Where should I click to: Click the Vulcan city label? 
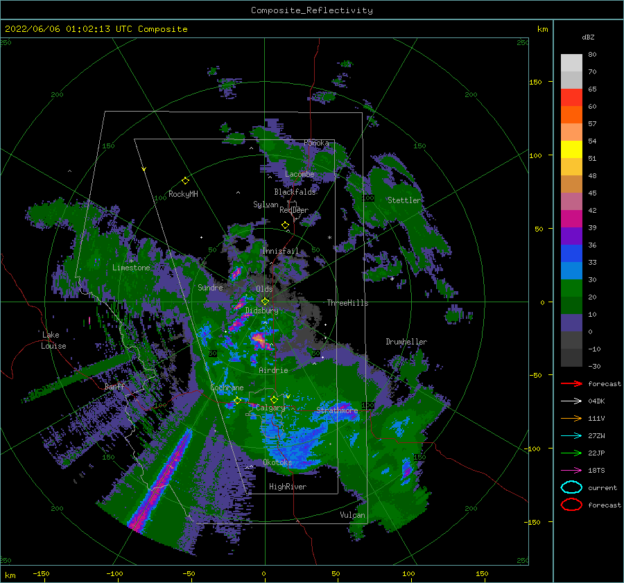click(353, 515)
